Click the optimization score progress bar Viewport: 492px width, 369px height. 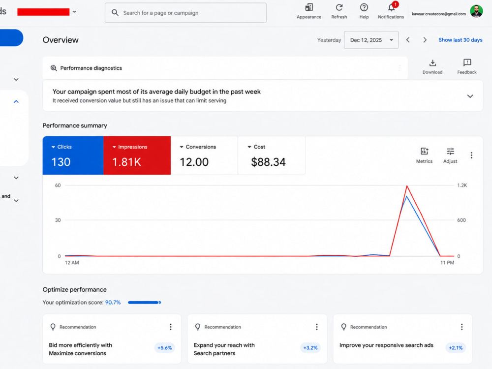144,303
